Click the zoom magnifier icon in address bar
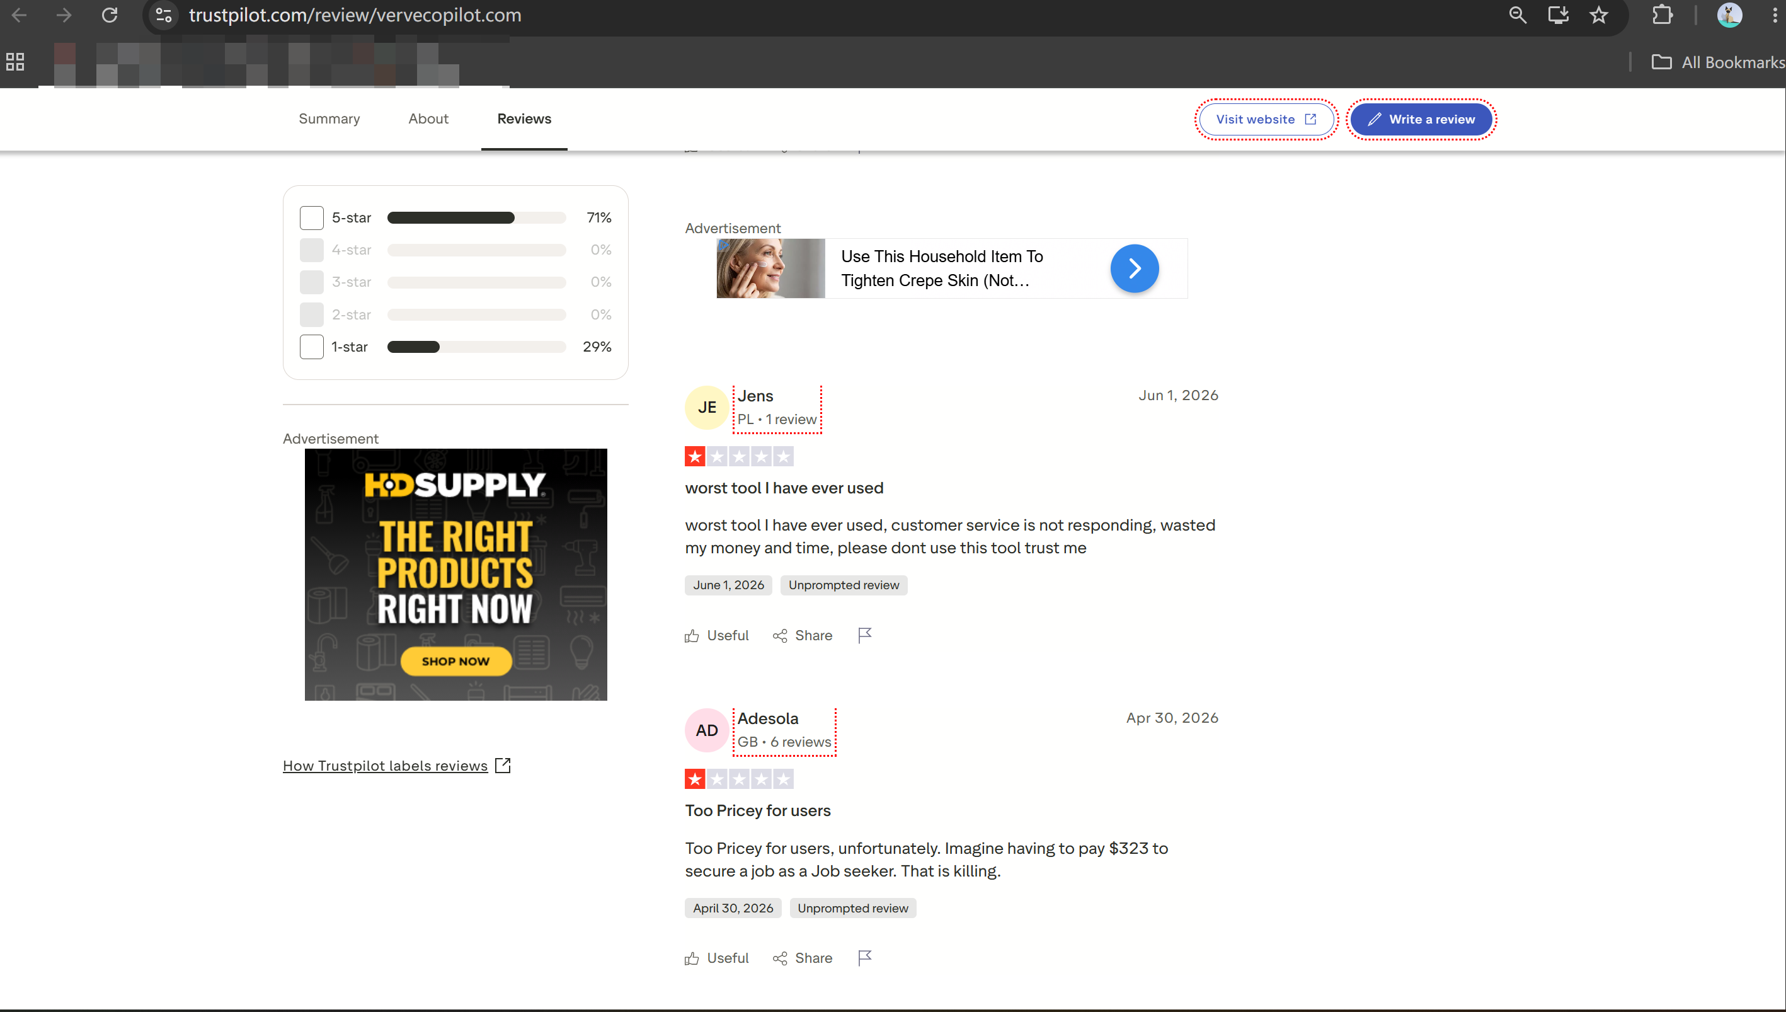The width and height of the screenshot is (1786, 1012). coord(1517,14)
